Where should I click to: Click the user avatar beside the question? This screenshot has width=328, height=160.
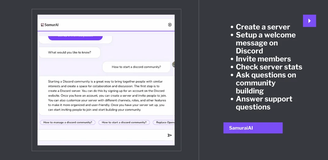point(173,64)
